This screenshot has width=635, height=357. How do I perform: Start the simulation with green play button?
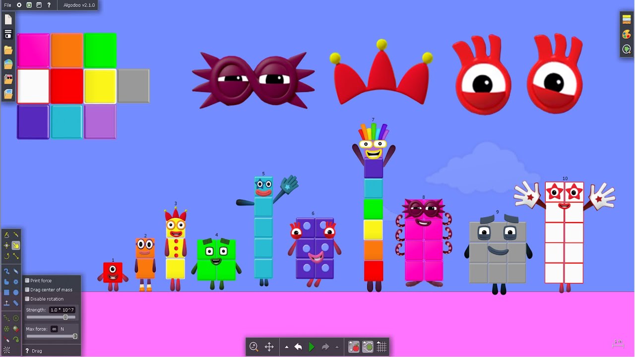(312, 347)
